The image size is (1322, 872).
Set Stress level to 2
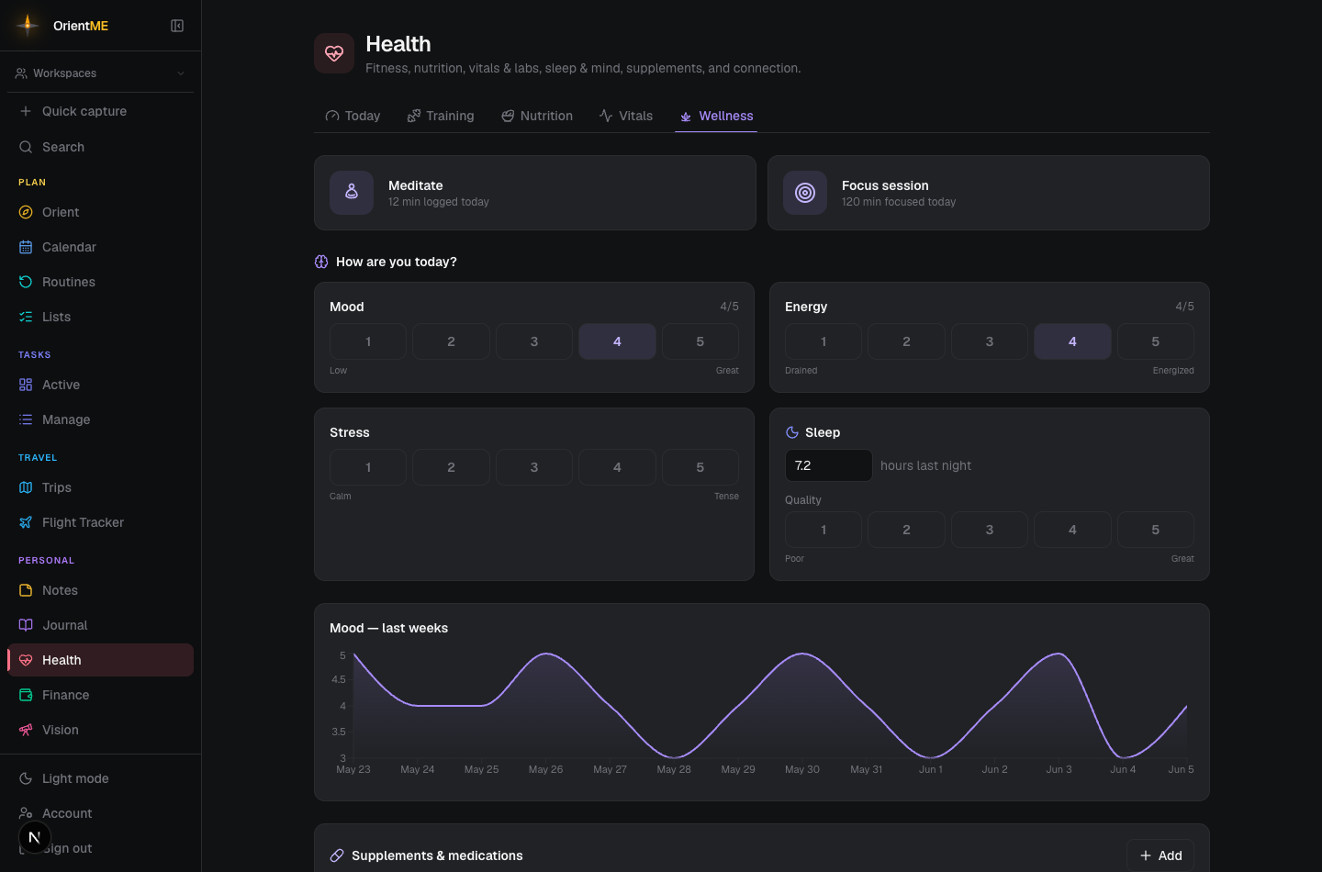[451, 467]
